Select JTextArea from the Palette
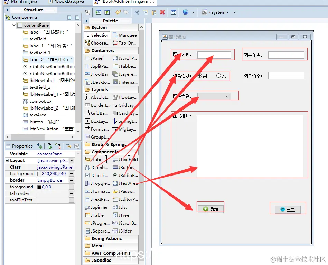The width and height of the screenshot is (328, 265). 125,183
